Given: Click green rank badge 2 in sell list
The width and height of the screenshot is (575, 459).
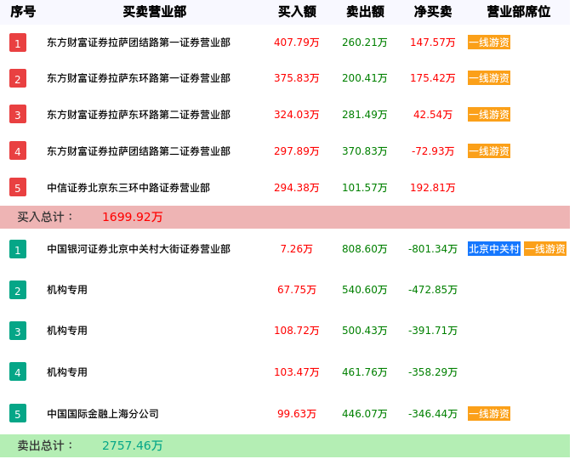Looking at the screenshot, I should point(18,290).
